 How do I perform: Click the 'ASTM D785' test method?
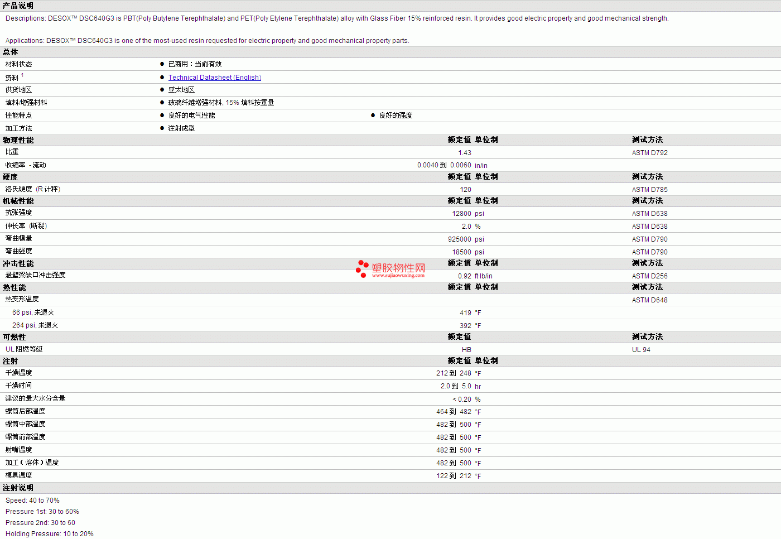coord(650,190)
